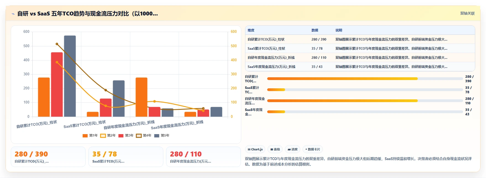Click the 自研累计TCO progress bar
486x178 pixels.
(365, 79)
